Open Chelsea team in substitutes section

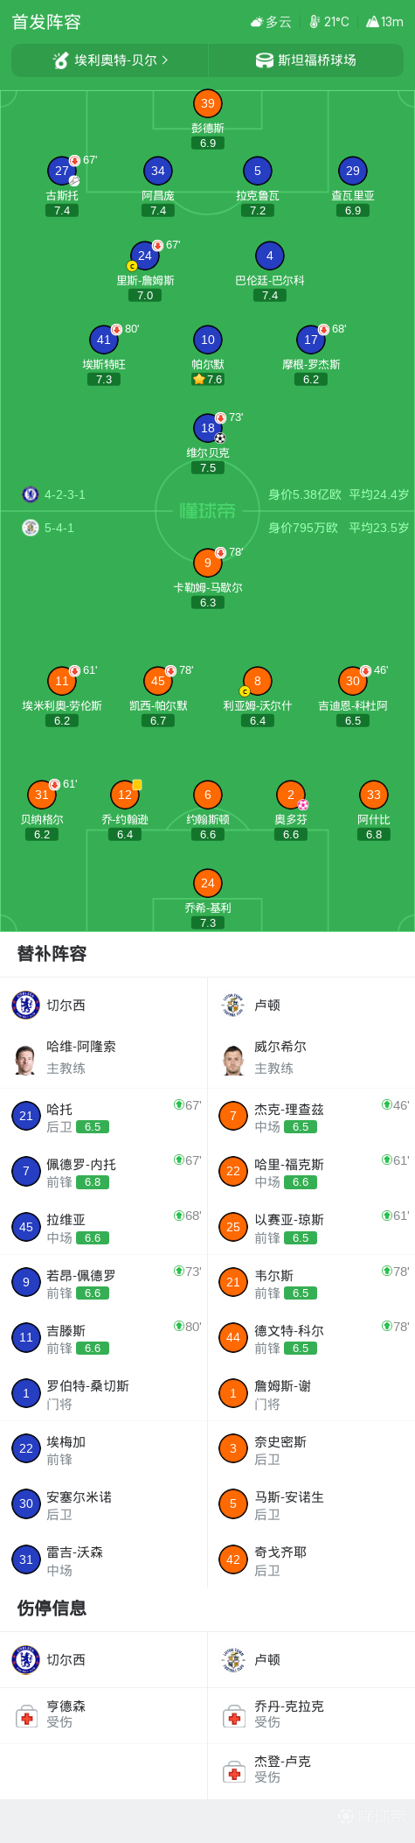tap(103, 1006)
